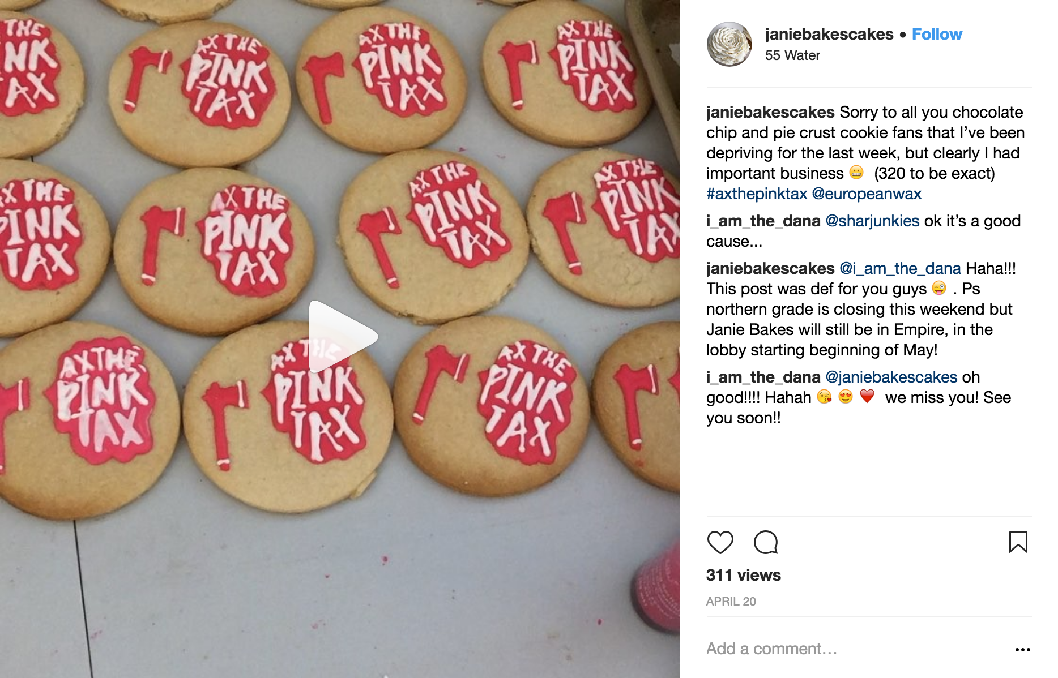Screen dimensions: 1058x678
Task: Open janiebakescakes username in the header
Action: pos(829,34)
